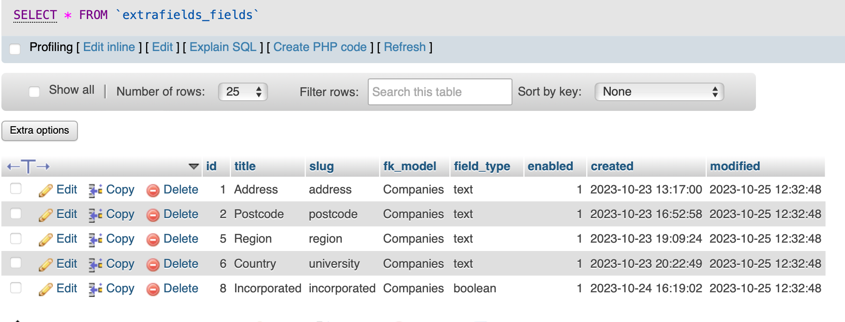Click the pencil Edit icon for Address row
Image resolution: width=845 pixels, height=322 pixels.
click(45, 190)
